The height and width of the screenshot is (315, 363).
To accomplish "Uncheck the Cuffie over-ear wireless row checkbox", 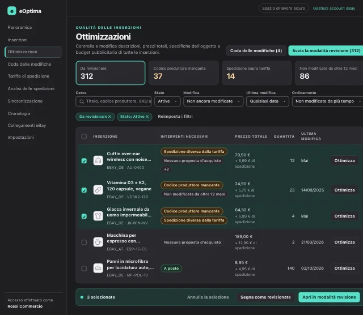I will click(x=84, y=161).
